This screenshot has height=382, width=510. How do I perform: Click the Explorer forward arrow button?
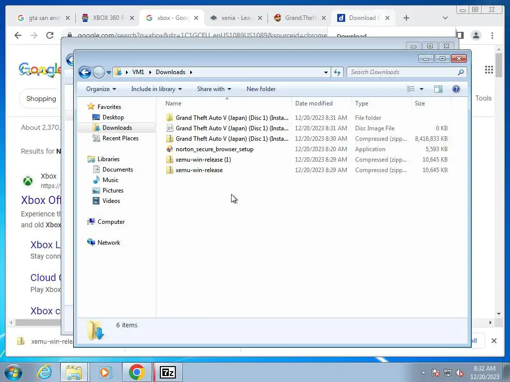pyautogui.click(x=99, y=72)
